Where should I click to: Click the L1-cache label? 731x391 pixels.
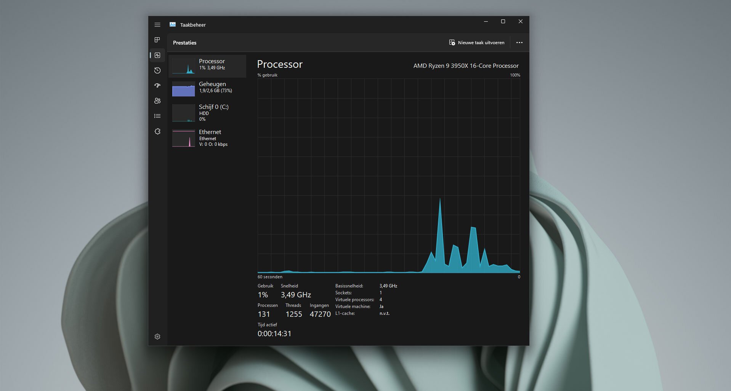(x=345, y=313)
